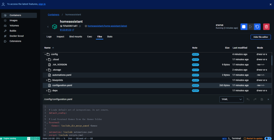Redo the edit in file editor
274x140 pixels.
click(255, 99)
